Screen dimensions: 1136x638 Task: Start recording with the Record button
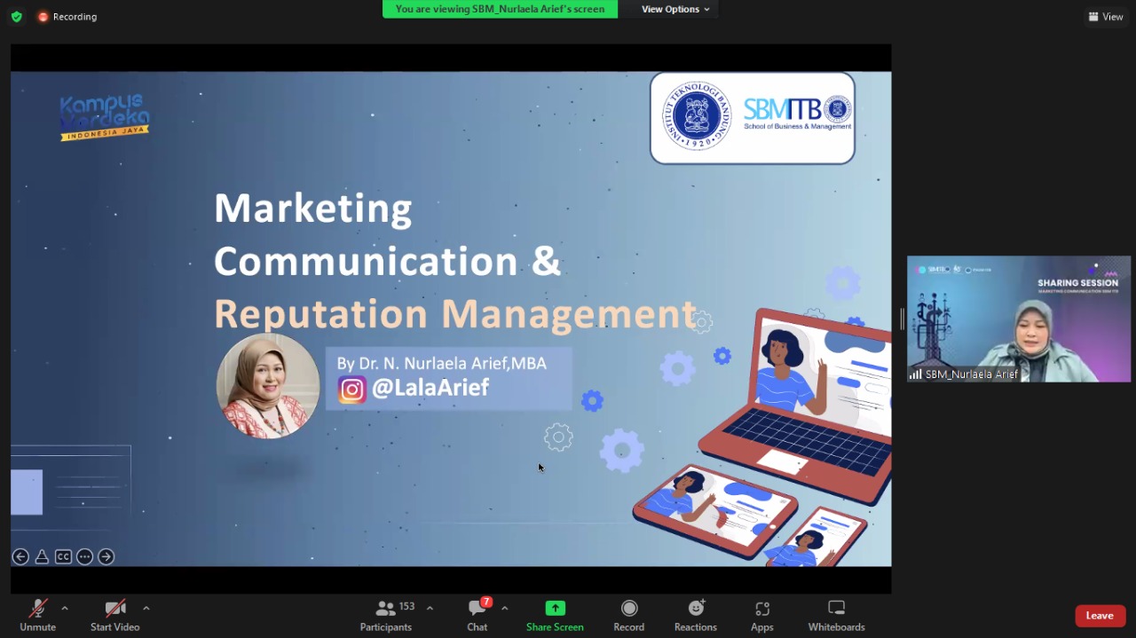(628, 616)
